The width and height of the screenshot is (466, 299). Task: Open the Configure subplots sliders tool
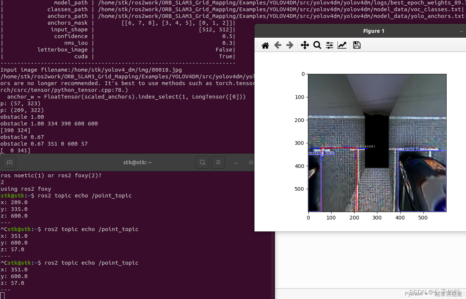330,45
